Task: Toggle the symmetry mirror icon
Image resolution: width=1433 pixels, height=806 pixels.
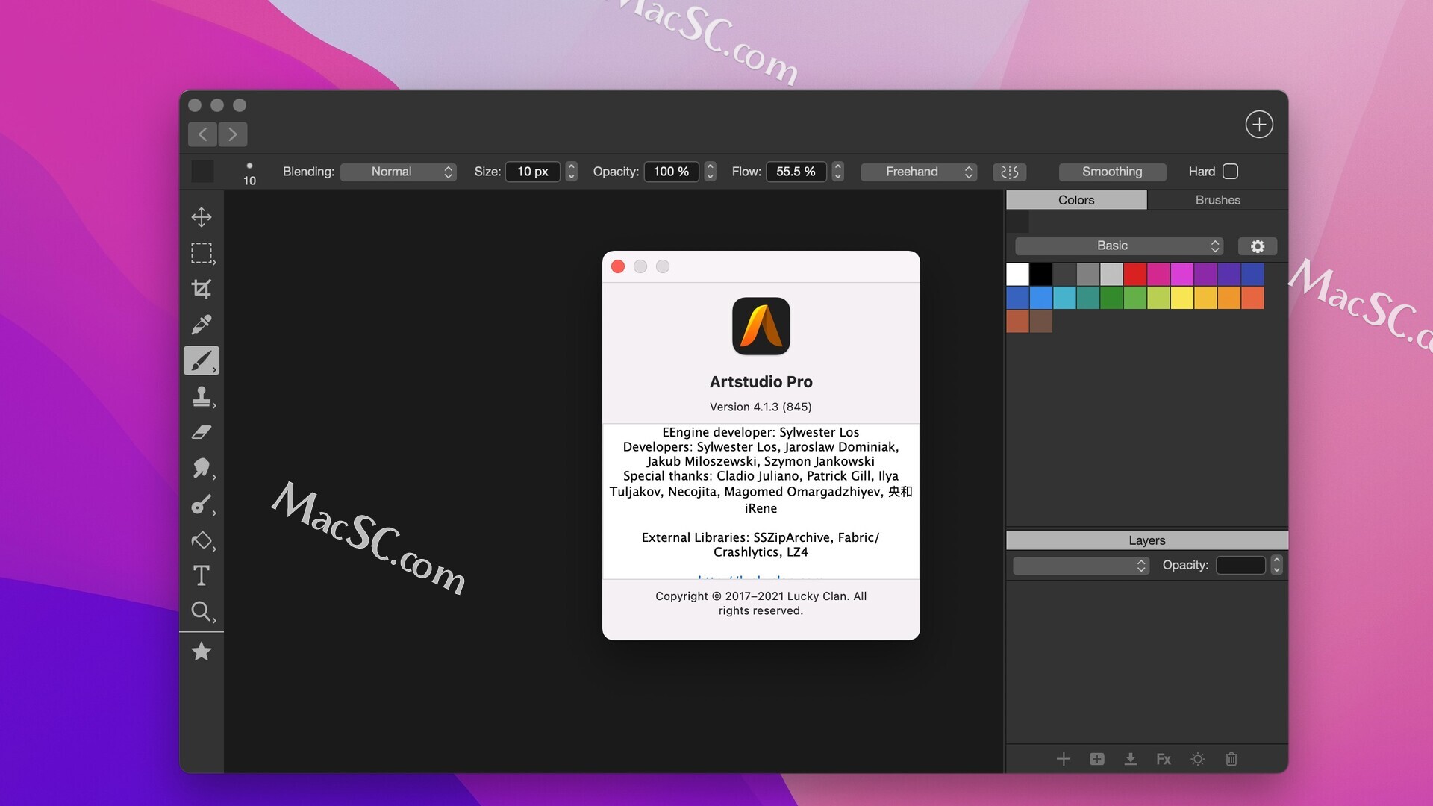Action: pos(1010,172)
